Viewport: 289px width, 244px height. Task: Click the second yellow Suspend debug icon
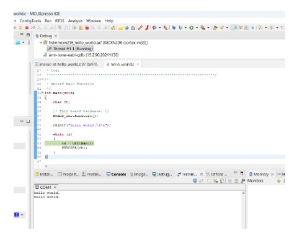[x=81, y=28]
